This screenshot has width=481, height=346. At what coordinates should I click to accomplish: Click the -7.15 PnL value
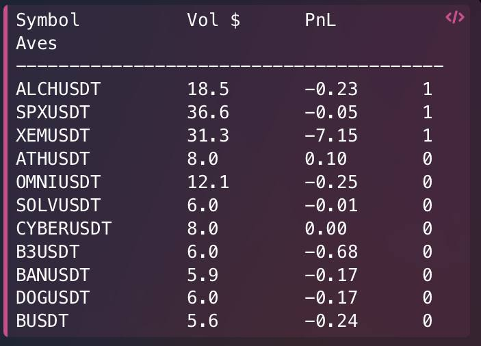tap(331, 136)
